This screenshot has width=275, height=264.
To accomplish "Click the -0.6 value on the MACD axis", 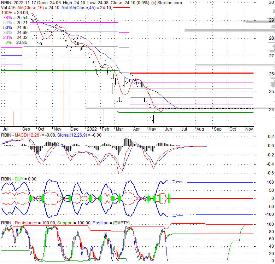I will coord(270,173).
